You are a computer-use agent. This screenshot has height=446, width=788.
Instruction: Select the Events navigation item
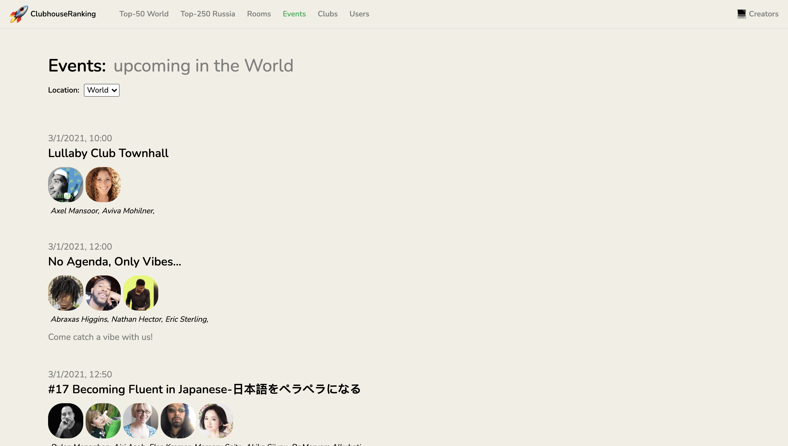click(294, 14)
